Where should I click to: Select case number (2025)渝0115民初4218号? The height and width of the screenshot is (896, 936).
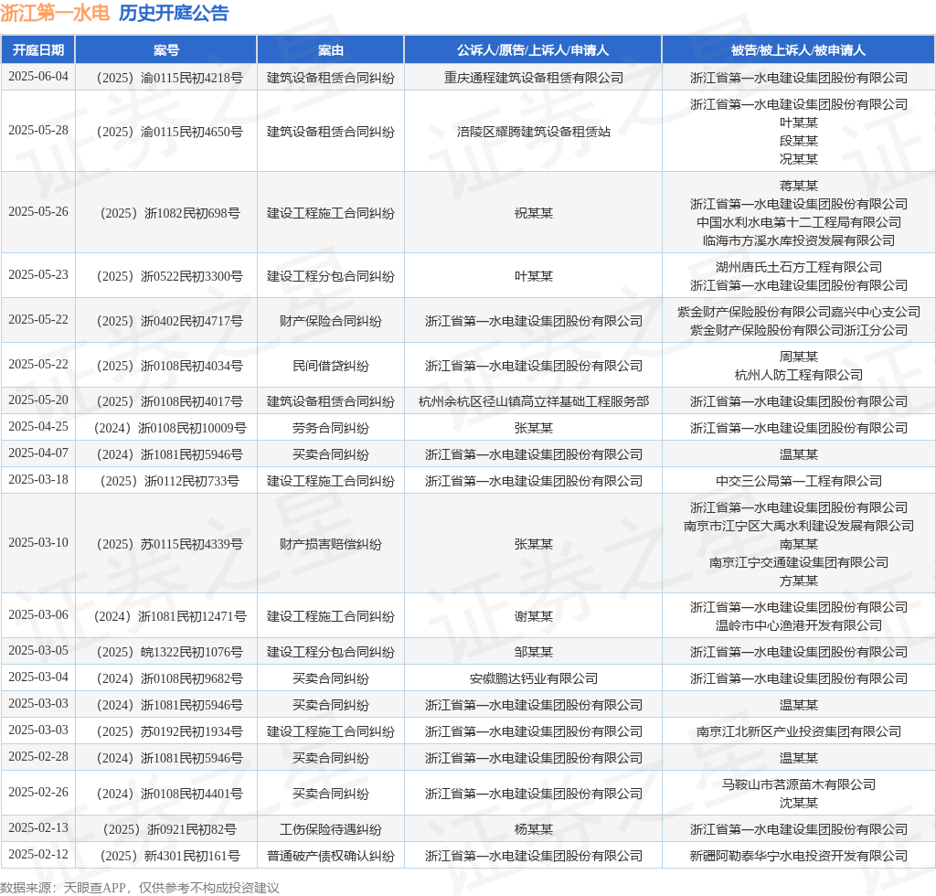click(169, 78)
